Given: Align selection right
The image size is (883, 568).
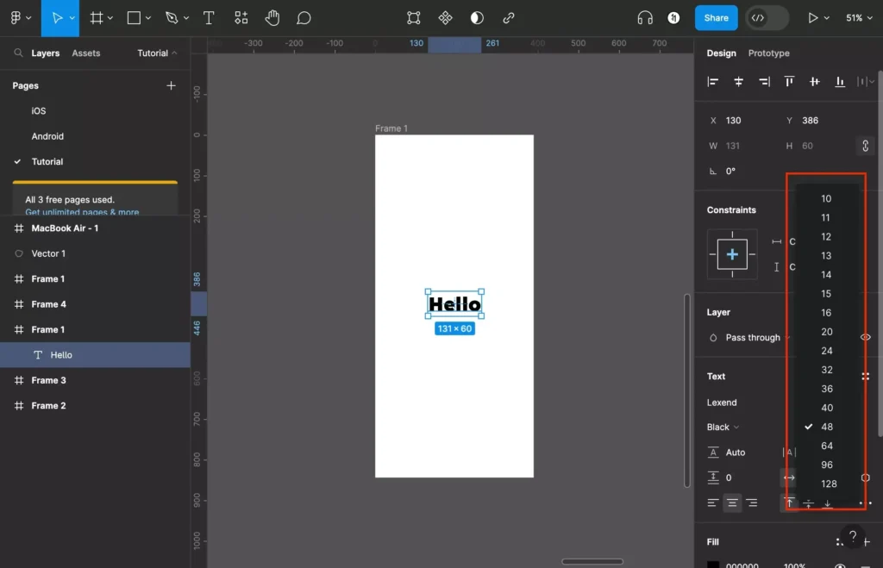Looking at the screenshot, I should point(764,82).
